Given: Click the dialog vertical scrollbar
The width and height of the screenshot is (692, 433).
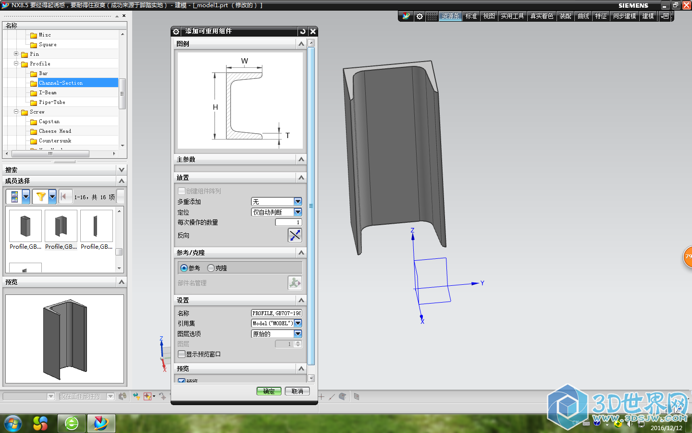Looking at the screenshot, I should pyautogui.click(x=311, y=207).
